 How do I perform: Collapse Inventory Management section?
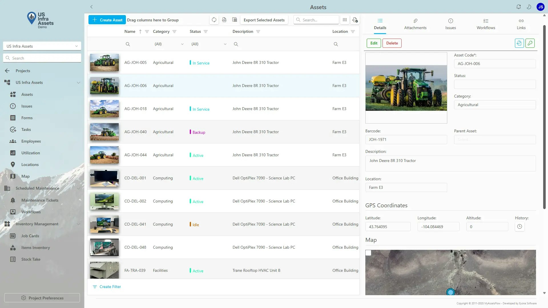click(78, 224)
